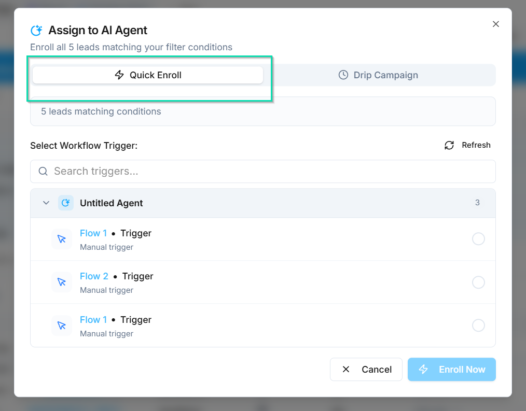
Task: Choose the first Flow 1 trigger radio button
Action: tap(478, 239)
